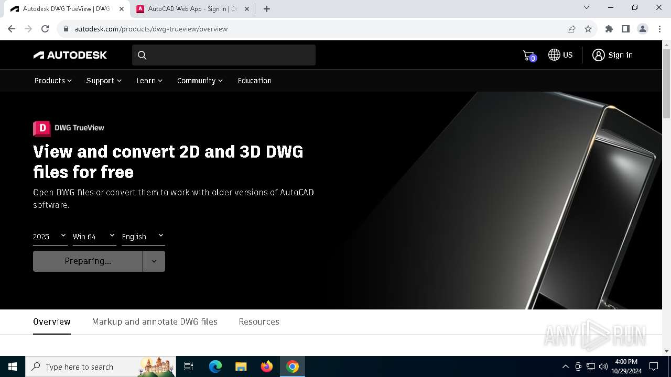Expand the Products menu
Image resolution: width=671 pixels, height=377 pixels.
(53, 81)
